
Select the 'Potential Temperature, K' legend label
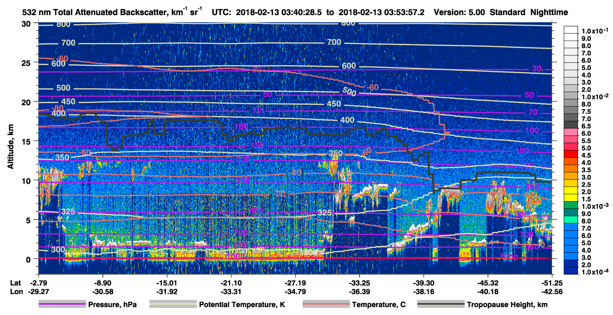242,305
